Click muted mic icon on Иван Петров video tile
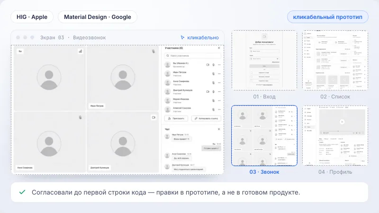This screenshot has width=379, height=213. (153, 51)
